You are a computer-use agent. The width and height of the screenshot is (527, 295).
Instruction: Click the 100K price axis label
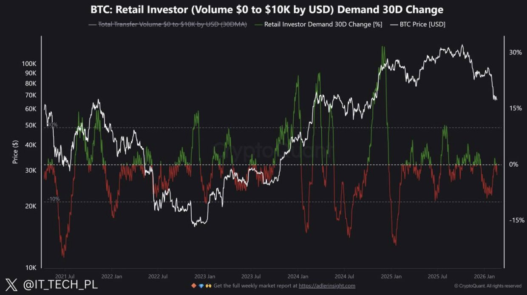tap(29, 64)
